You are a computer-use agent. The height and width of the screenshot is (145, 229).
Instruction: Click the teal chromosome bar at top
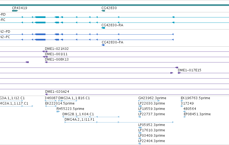point(115,5)
